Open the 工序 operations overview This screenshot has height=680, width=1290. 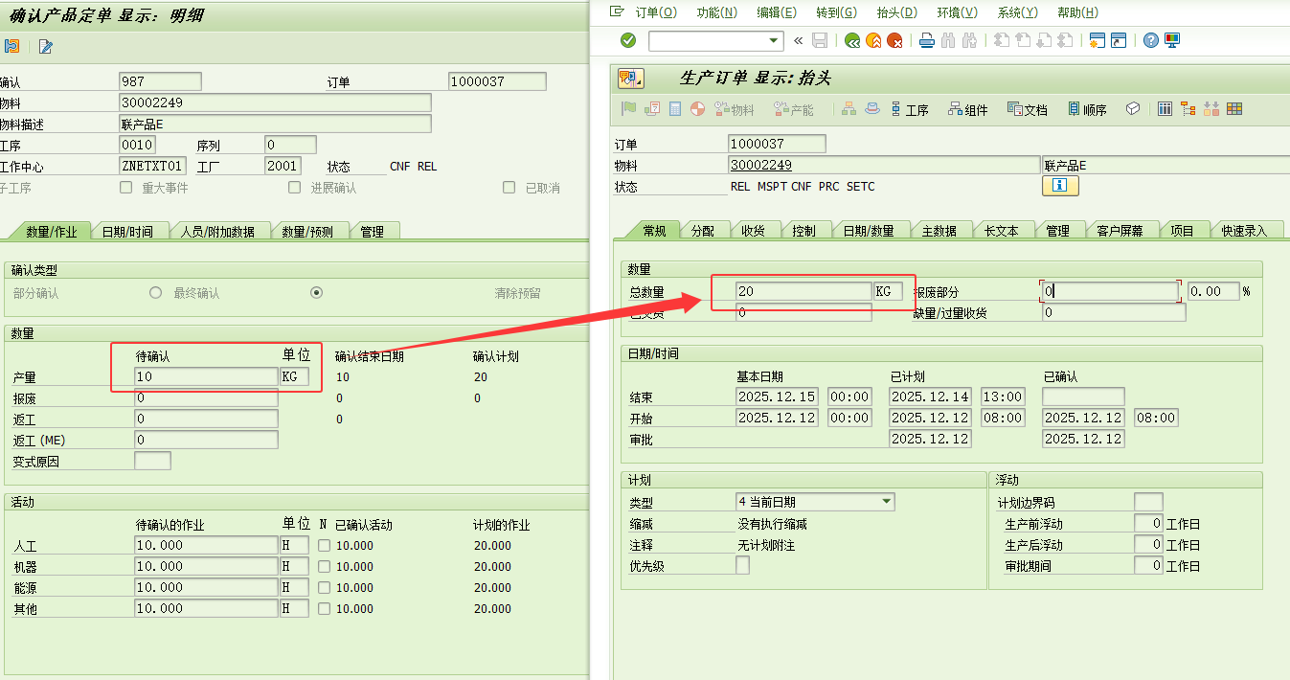[x=909, y=110]
